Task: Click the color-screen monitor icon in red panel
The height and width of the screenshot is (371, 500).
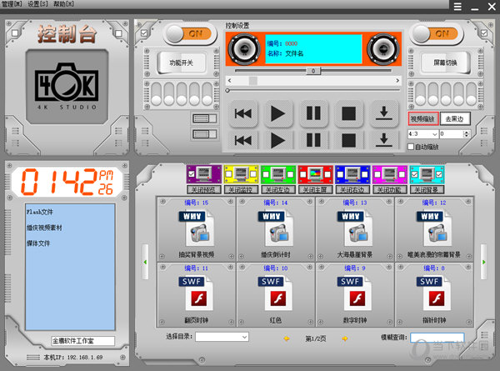Action: [x=315, y=174]
